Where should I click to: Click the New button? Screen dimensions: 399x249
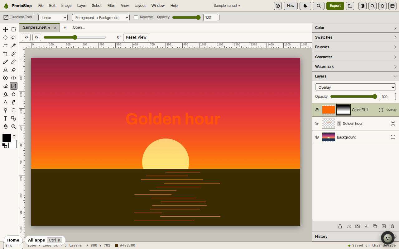[x=291, y=6]
